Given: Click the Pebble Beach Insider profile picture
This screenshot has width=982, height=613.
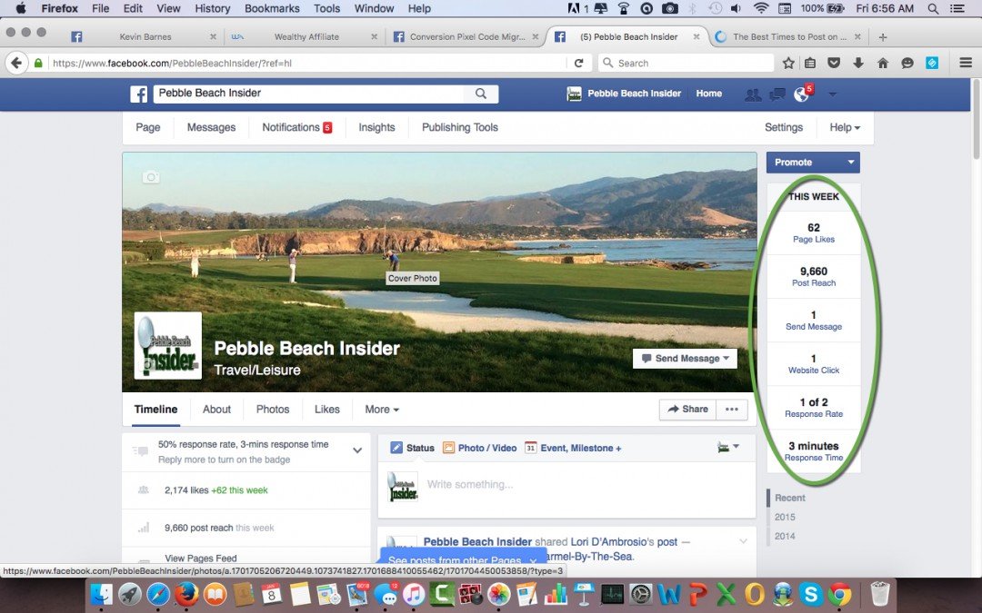Looking at the screenshot, I should pos(168,345).
